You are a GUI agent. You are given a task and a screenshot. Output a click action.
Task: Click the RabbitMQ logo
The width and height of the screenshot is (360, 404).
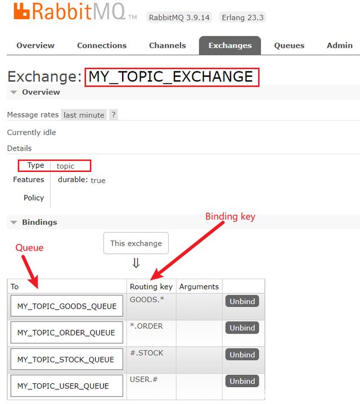(75, 11)
